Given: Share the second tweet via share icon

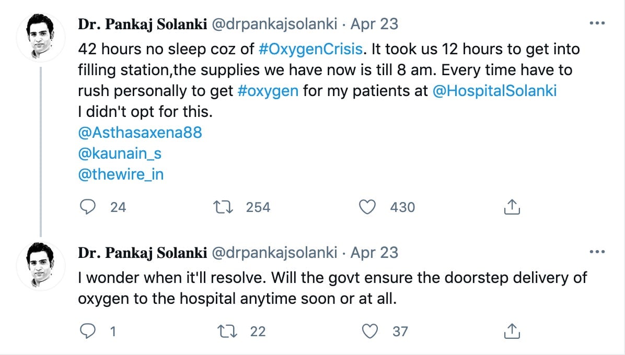Looking at the screenshot, I should click(512, 330).
